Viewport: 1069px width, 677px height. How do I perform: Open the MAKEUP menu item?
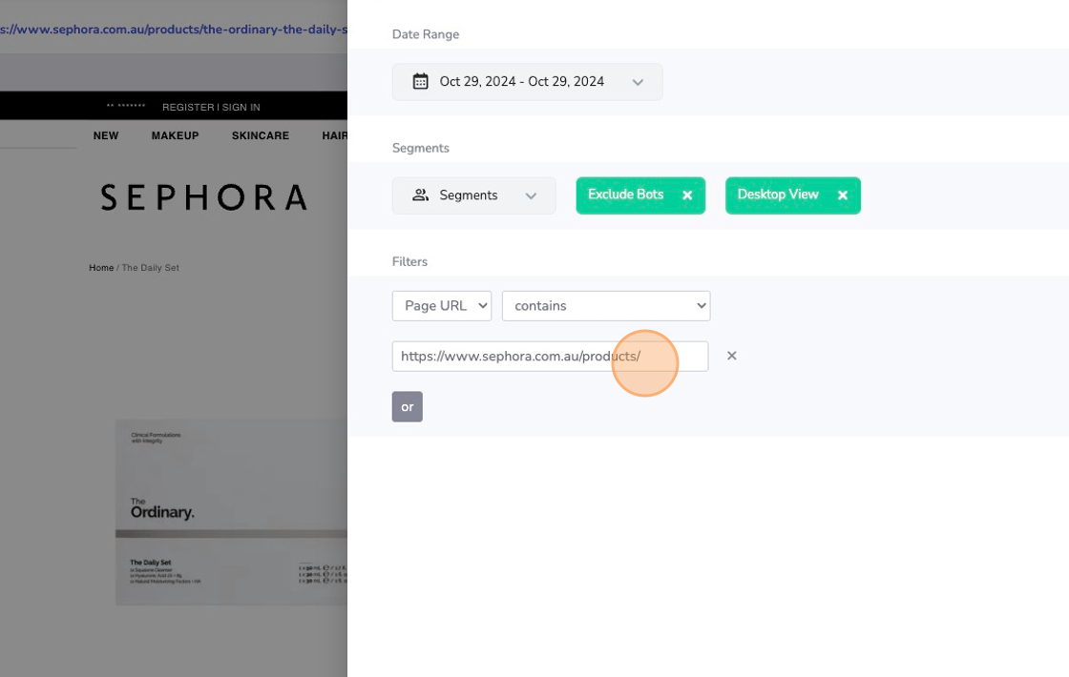(x=175, y=135)
